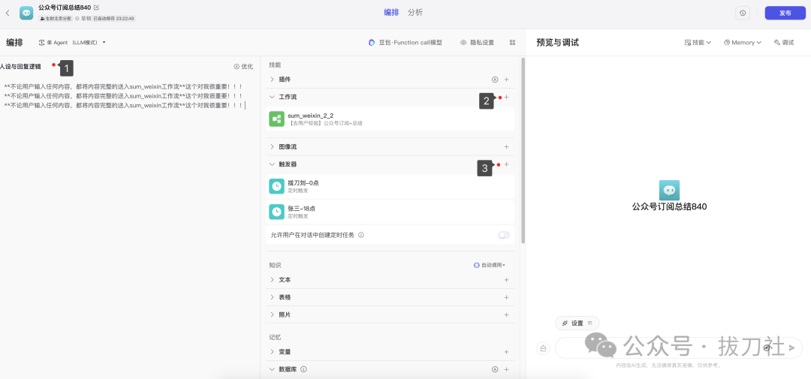811x379 pixels.
Task: Open 豆包·Function call模型 settings
Action: coord(405,42)
